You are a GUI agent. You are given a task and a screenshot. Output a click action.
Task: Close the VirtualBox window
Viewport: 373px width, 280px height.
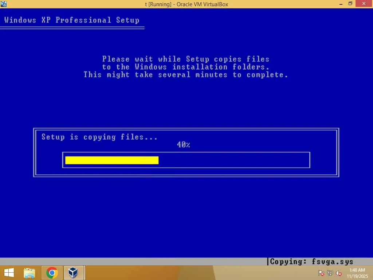(x=364, y=4)
